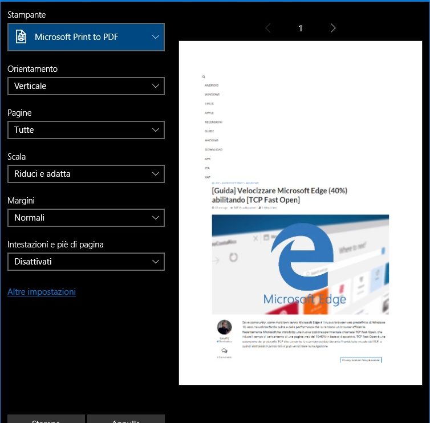The image size is (430, 423).
Task: Open the Scala Riduci e adatta dropdown
Action: 86,174
